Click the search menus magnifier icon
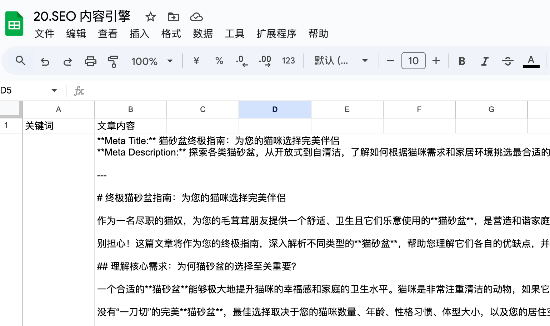 (x=21, y=61)
